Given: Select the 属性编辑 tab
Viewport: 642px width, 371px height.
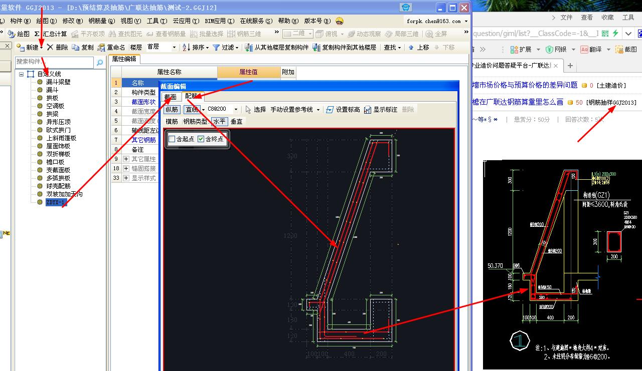Looking at the screenshot, I should [x=124, y=59].
